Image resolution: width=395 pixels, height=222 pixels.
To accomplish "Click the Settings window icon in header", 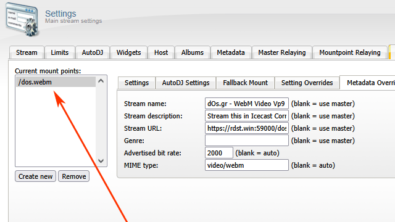I will coord(22,20).
